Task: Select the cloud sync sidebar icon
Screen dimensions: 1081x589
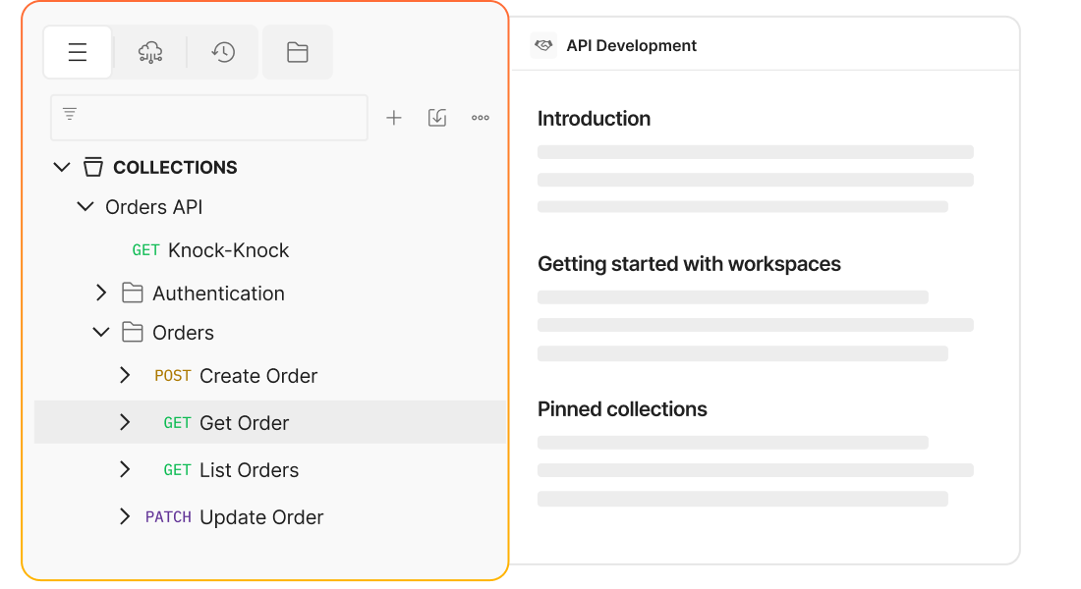Action: pos(150,52)
